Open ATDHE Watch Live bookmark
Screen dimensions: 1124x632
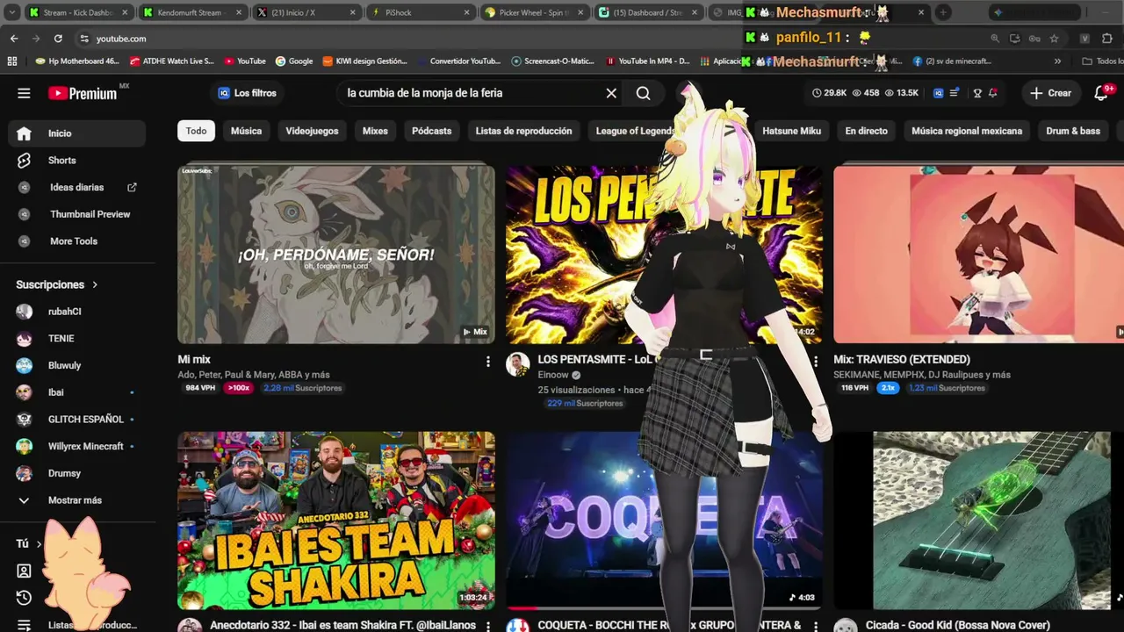click(x=171, y=61)
